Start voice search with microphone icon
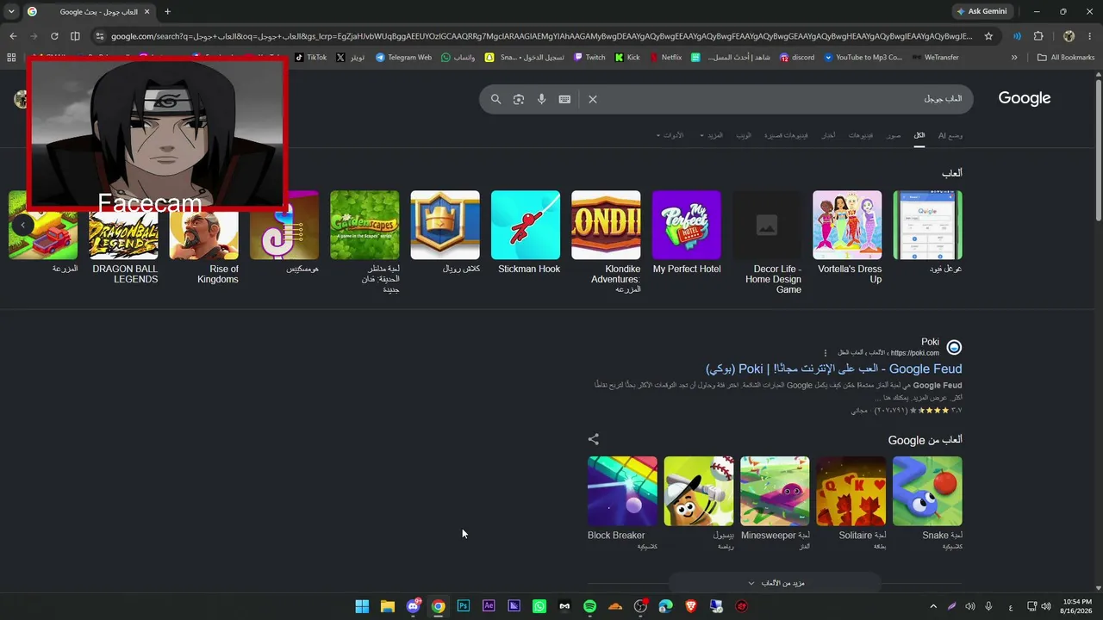 pyautogui.click(x=542, y=99)
